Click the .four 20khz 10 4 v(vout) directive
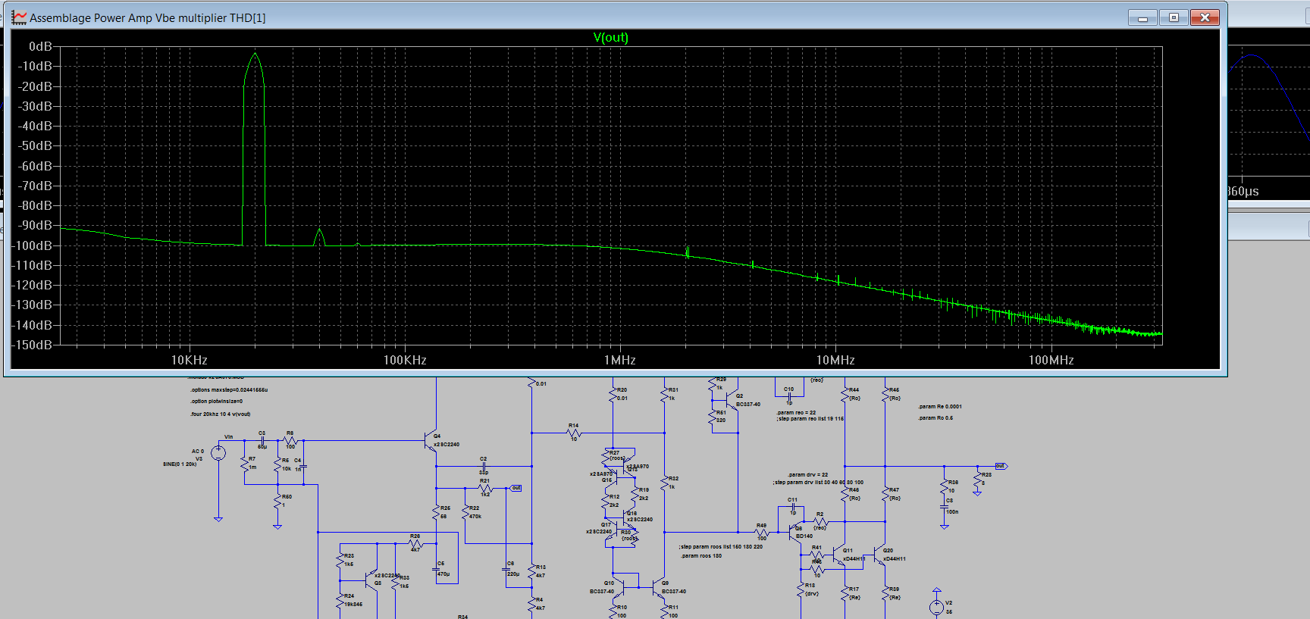This screenshot has width=1310, height=619. pyautogui.click(x=220, y=414)
